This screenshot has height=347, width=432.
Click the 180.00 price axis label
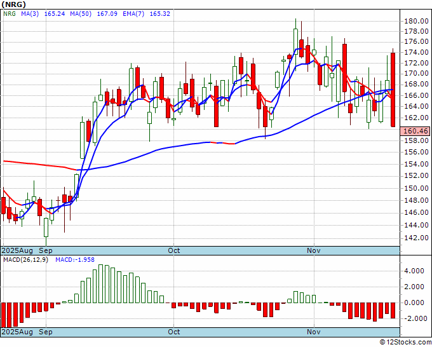pyautogui.click(x=416, y=21)
